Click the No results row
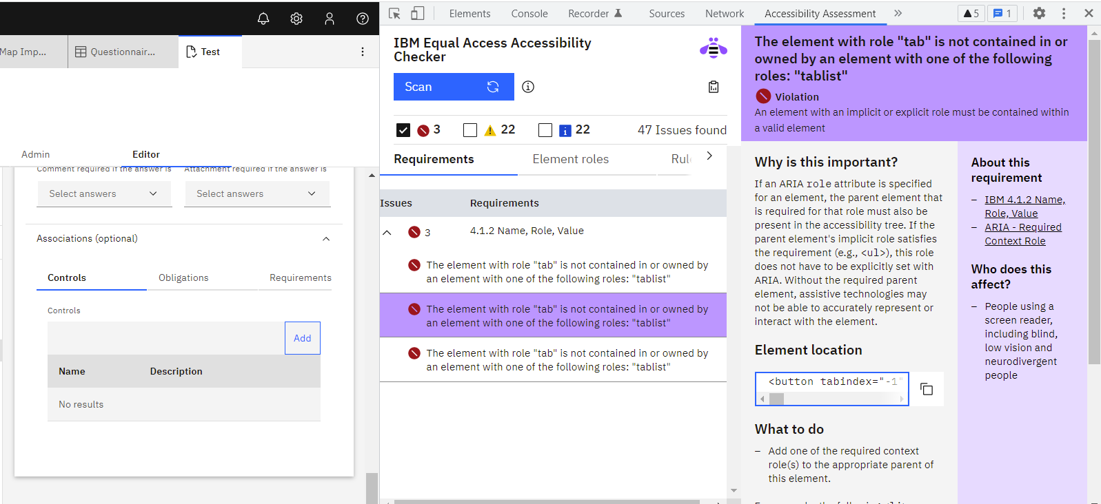The image size is (1101, 504). coord(184,404)
